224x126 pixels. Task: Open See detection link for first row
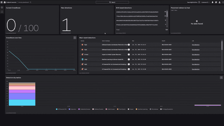click(x=196, y=45)
